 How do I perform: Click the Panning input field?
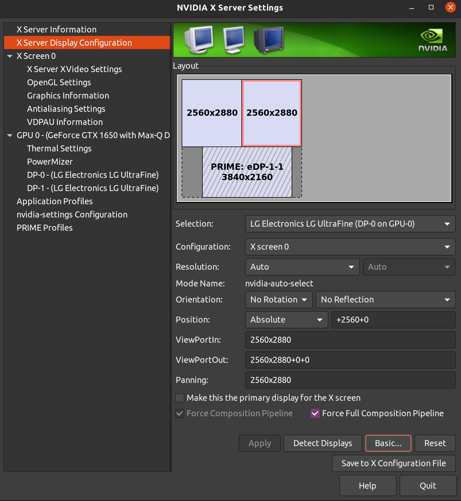click(x=350, y=380)
